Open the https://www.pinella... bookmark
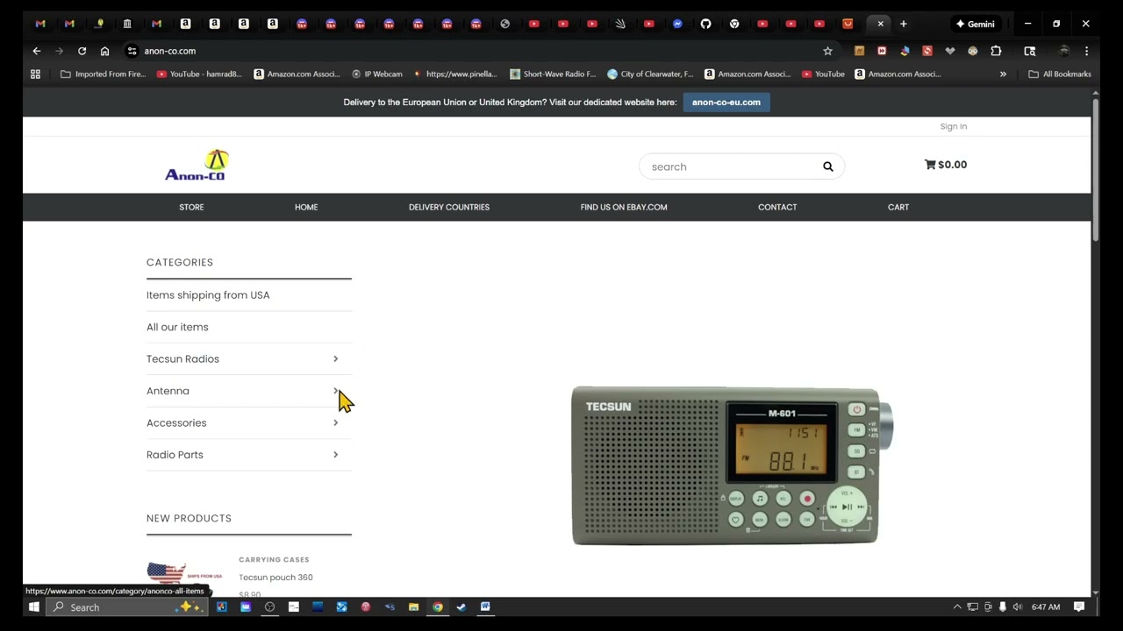The width and height of the screenshot is (1123, 631). [x=455, y=74]
